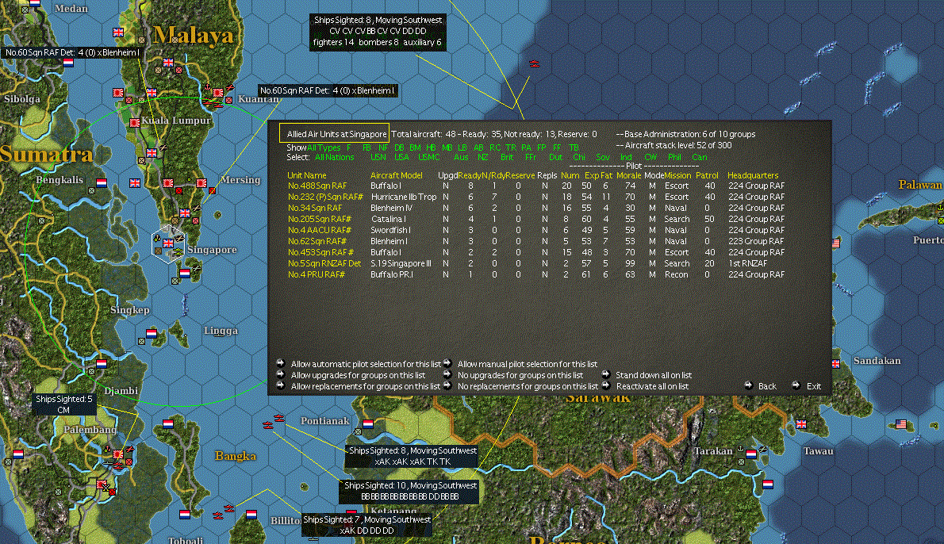Click No upgrades for groups on this list
The height and width of the screenshot is (544, 944).
pyautogui.click(x=520, y=375)
